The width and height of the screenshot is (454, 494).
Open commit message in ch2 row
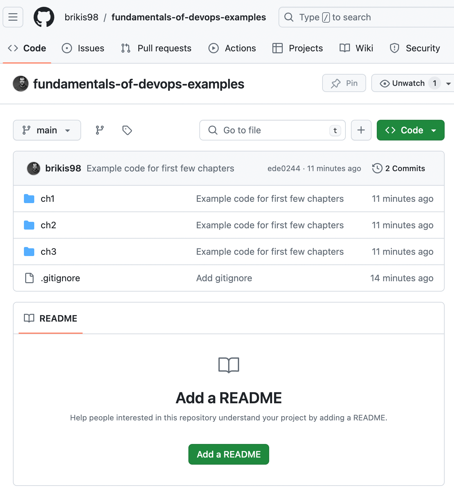tap(270, 225)
